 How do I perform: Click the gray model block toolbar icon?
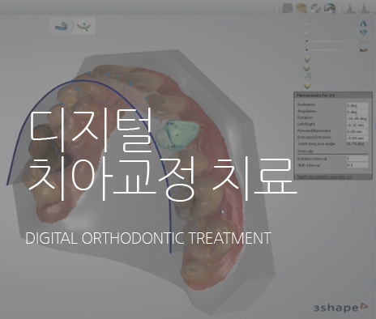click(x=288, y=8)
